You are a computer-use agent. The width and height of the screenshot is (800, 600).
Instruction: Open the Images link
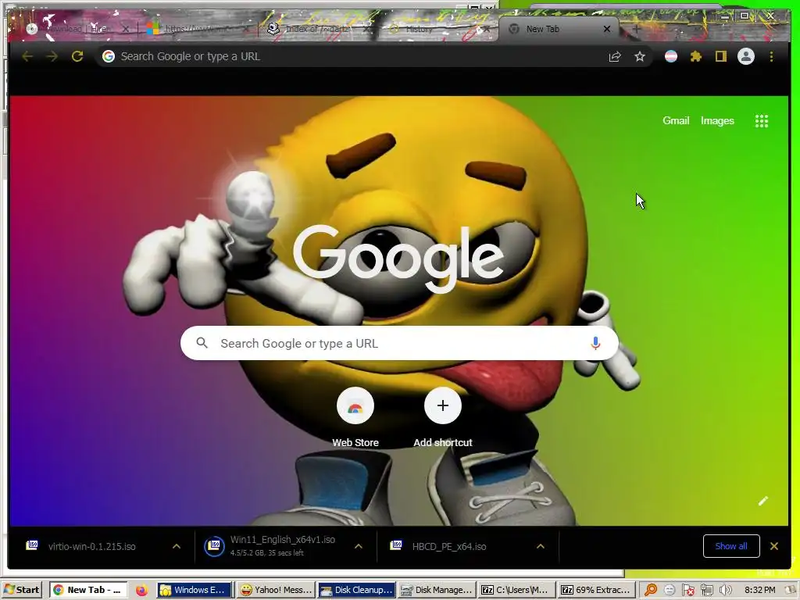point(717,121)
